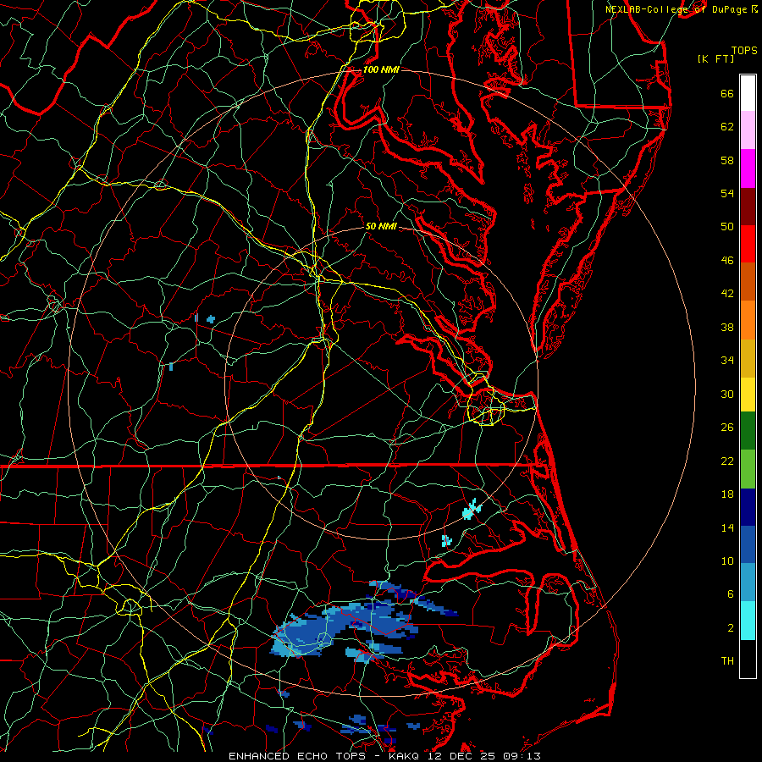762x762 pixels.
Task: Click the navy band between 18 and 14
Action: point(748,507)
